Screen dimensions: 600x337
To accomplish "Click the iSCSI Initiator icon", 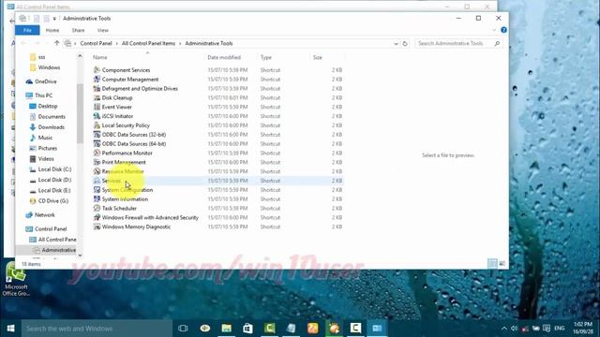I will [x=97, y=116].
